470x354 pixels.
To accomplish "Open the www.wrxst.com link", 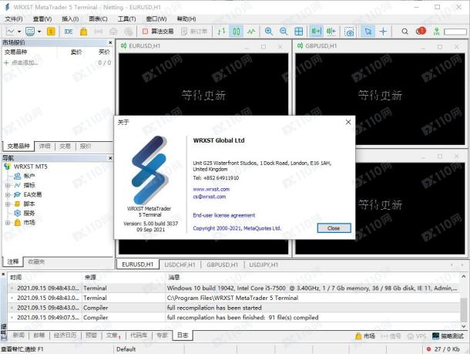I will [211, 189].
